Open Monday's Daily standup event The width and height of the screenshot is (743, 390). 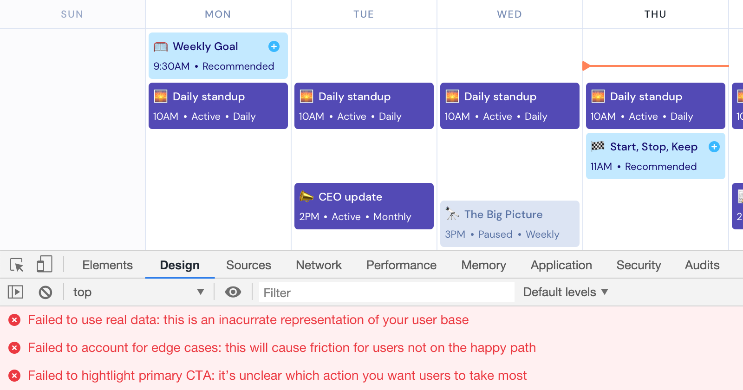tap(218, 106)
